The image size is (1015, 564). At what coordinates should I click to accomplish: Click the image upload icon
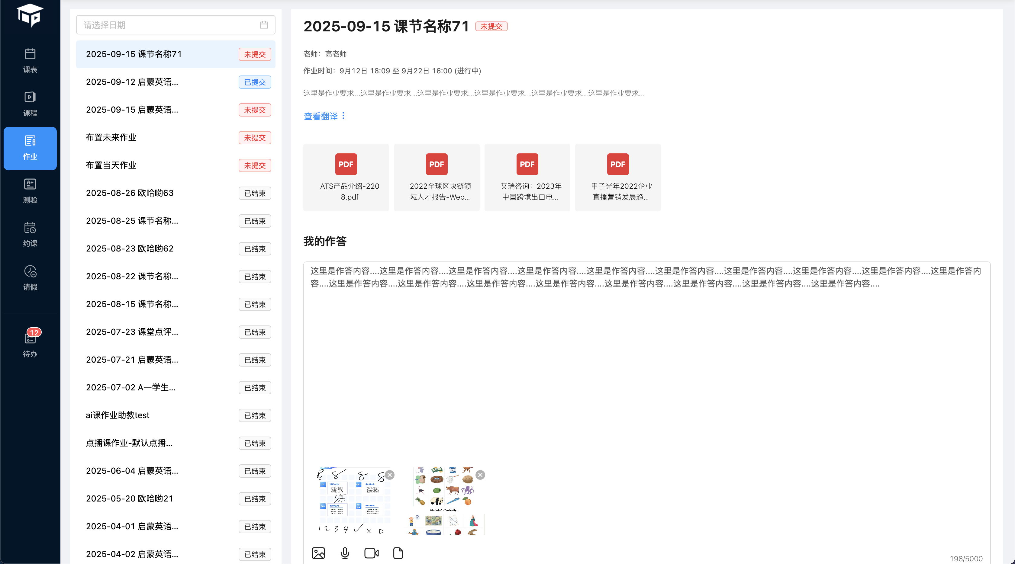click(x=318, y=553)
